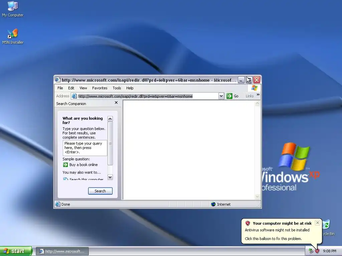Click the You may also want to text
The image size is (342, 256).
coord(82,172)
